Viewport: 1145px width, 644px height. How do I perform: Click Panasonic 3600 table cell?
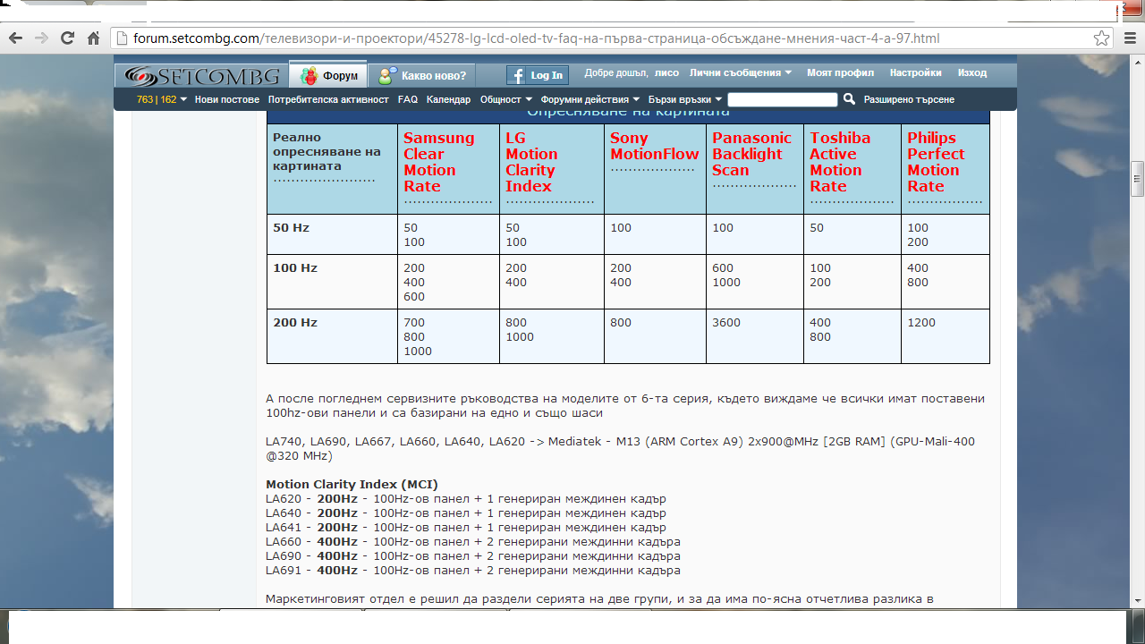coord(726,323)
